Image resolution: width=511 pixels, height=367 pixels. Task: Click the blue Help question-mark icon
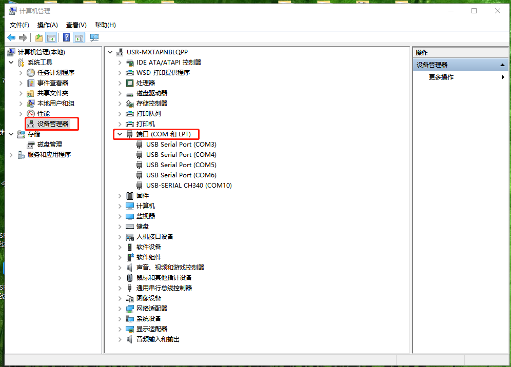[x=66, y=38]
